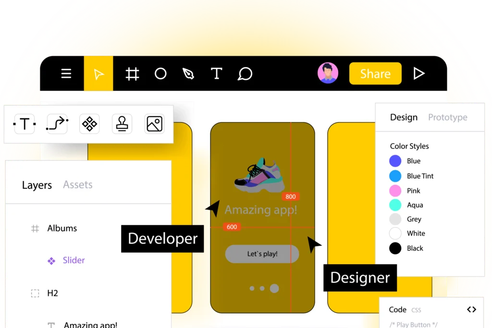The image size is (492, 328).
Task: Pick the Pink color style swatch
Action: 395,191
